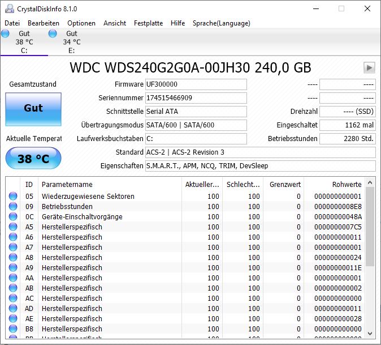Viewport: 381px width, 345px height.
Task: Click the Eingeschaltet field 1162 mal
Action: 348,125
